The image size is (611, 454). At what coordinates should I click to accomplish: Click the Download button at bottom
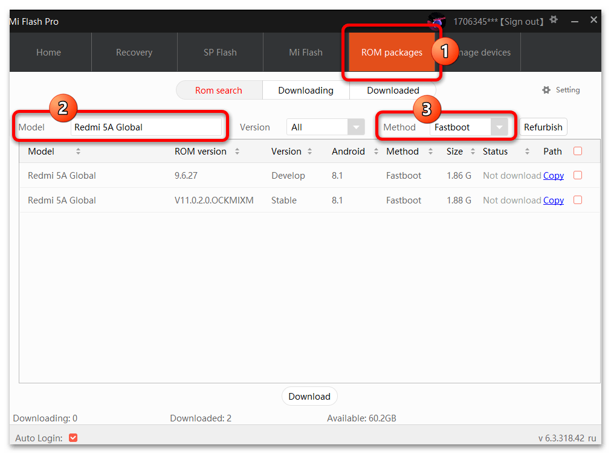[x=309, y=397]
